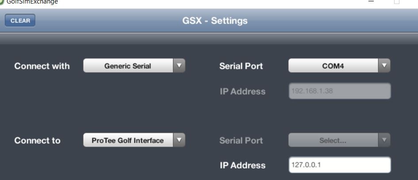Open the ProTee Golf Interface dropdown
The width and height of the screenshot is (418, 180).
[x=134, y=140]
